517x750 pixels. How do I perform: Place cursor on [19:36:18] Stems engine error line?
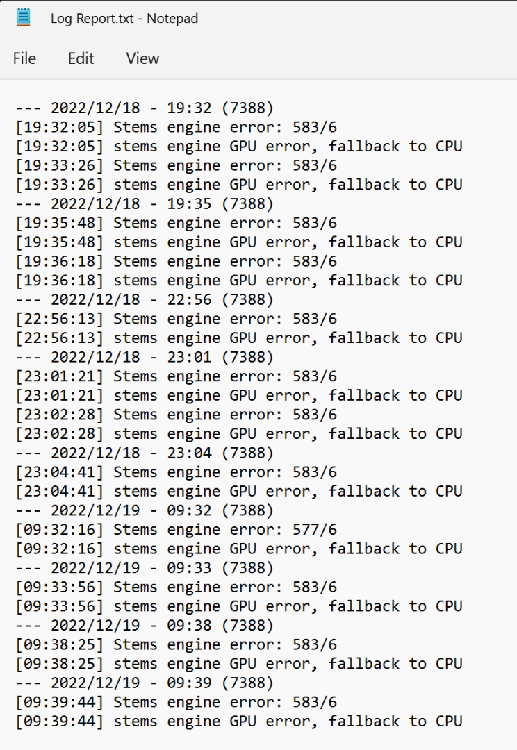tap(177, 261)
